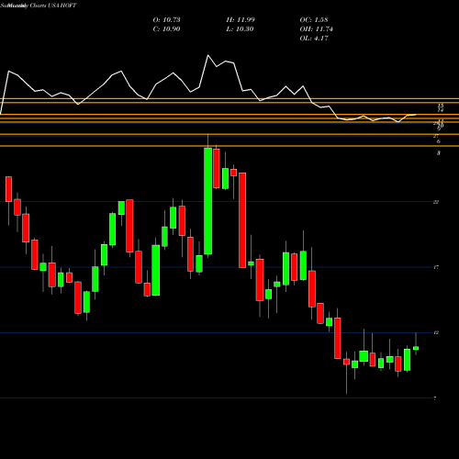Select the first red candlestick at chart start
The height and width of the screenshot is (459, 459).
[x=8, y=189]
